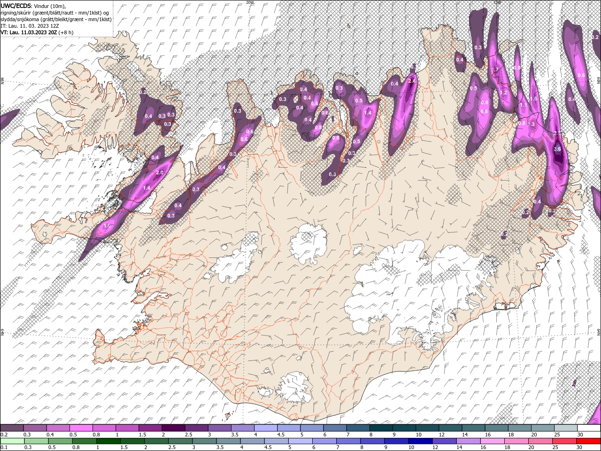601x451 pixels.
Task: Top legend row: click swatch between 2 and 2.5
Action: click(174, 428)
